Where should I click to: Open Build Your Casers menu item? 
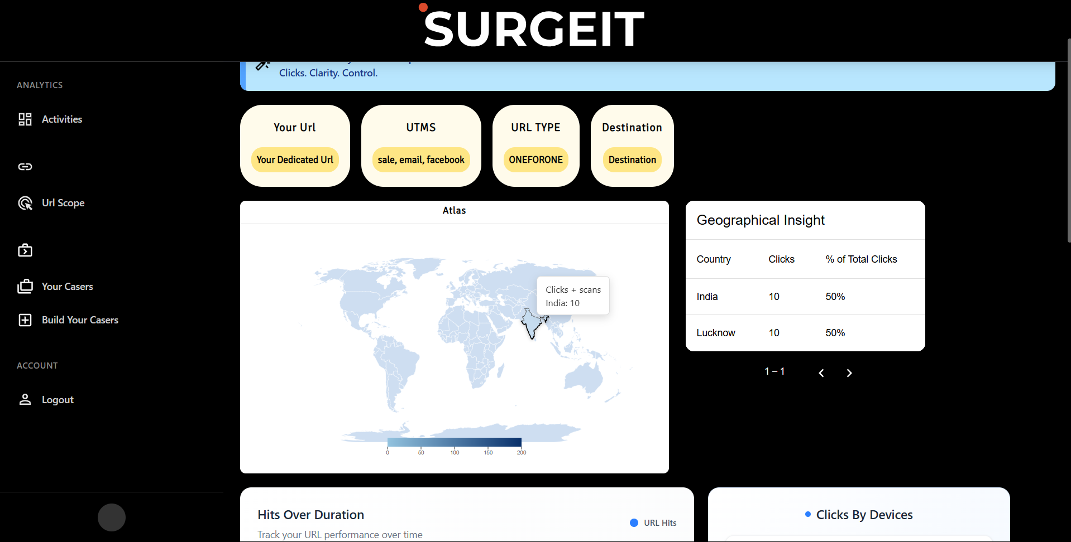pyautogui.click(x=80, y=320)
